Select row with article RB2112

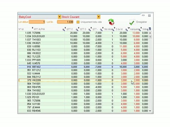pos(83,77)
